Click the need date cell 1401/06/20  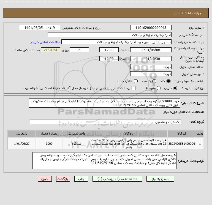pyautogui.click(x=22, y=144)
